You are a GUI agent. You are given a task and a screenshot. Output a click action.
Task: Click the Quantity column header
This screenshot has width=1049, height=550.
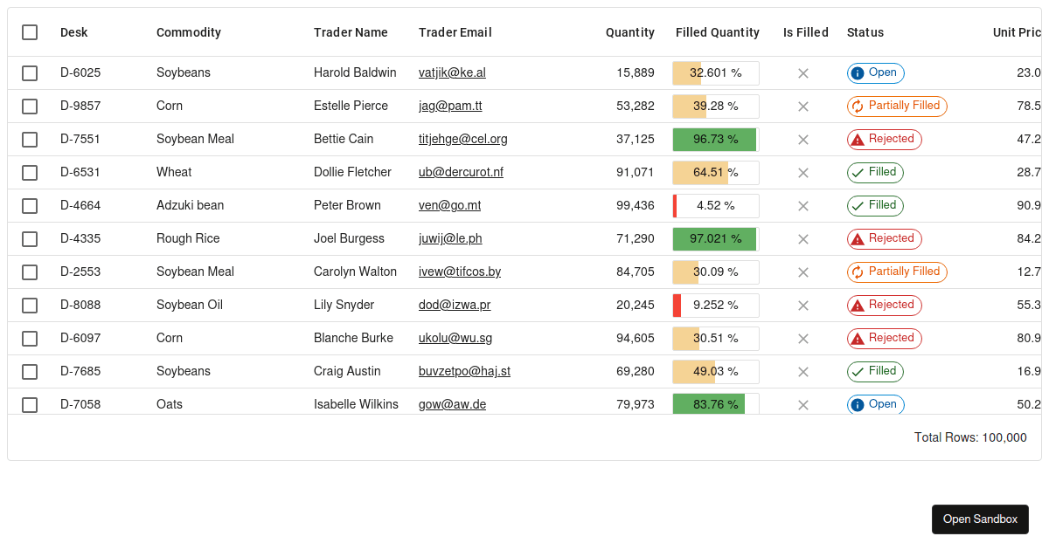629,32
